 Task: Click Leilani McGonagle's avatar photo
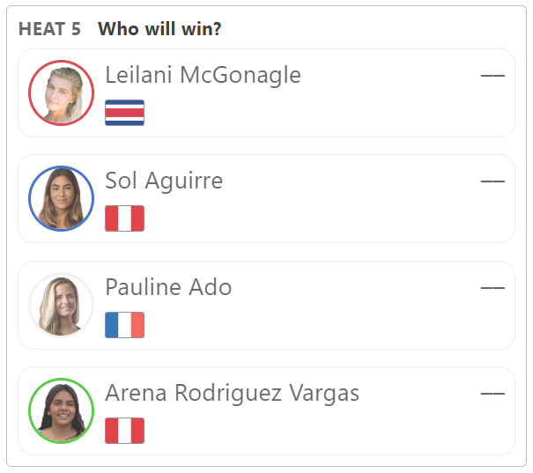(61, 93)
